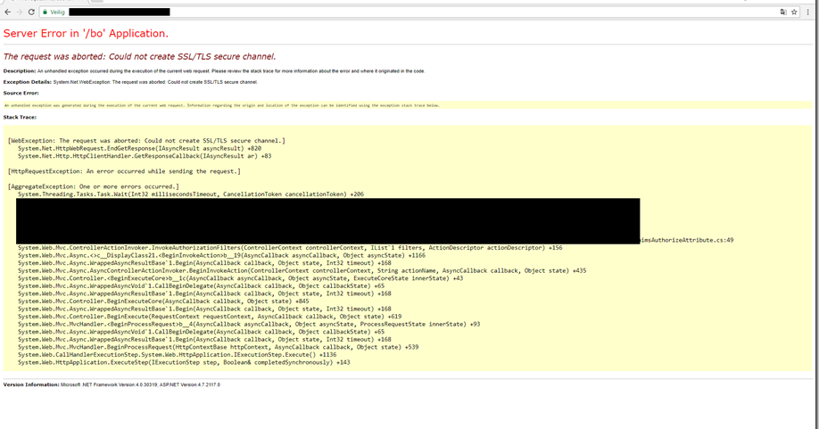
Task: Click the browser forward arrow
Action: (x=20, y=12)
